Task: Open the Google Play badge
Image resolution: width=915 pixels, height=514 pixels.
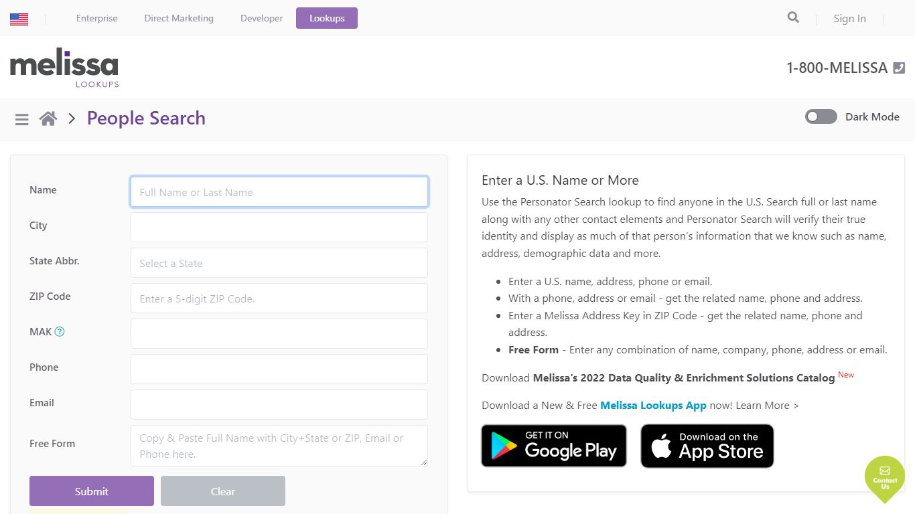Action: coord(554,446)
